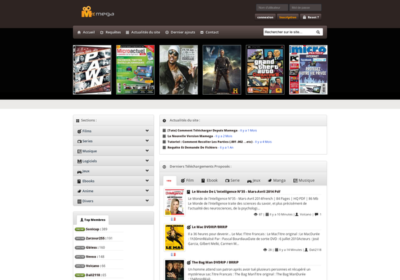
Task: Click the Inscription button
Action: (x=288, y=17)
